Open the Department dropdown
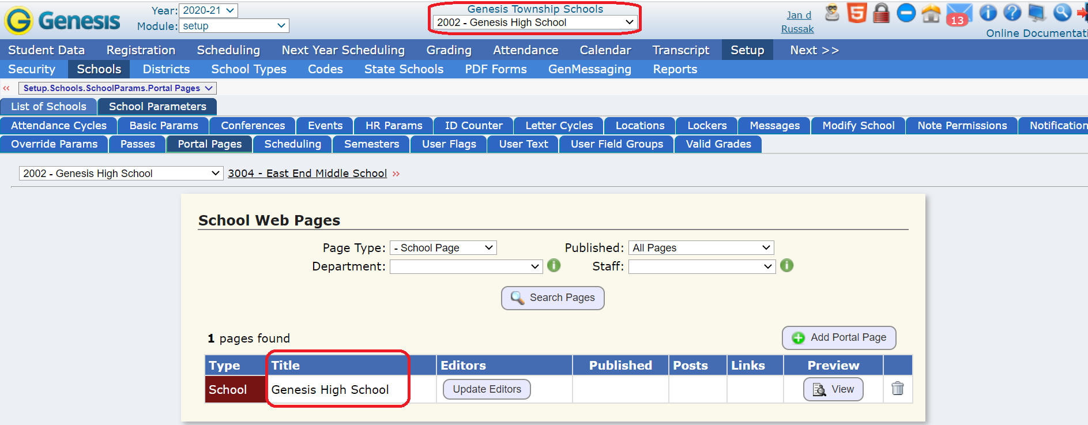Image resolution: width=1088 pixels, height=425 pixels. (x=466, y=266)
